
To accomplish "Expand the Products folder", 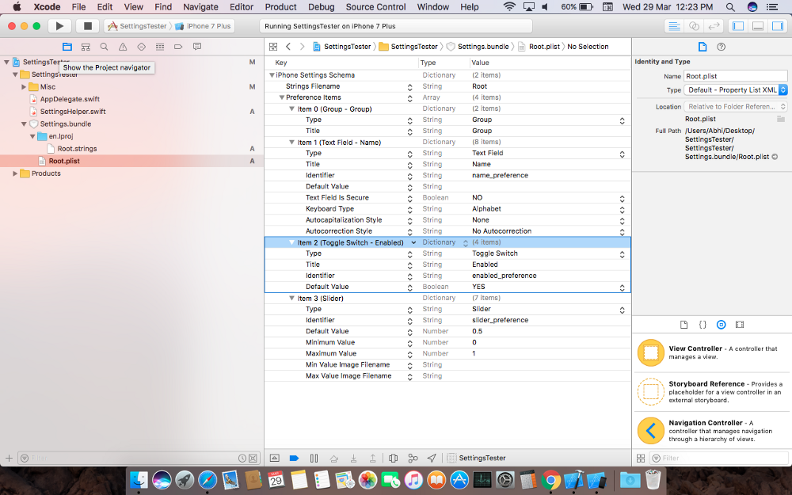I will (15, 173).
